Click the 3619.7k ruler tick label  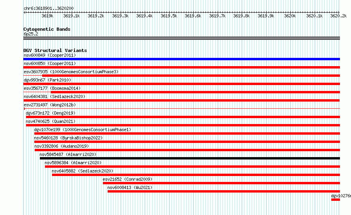click(217, 16)
